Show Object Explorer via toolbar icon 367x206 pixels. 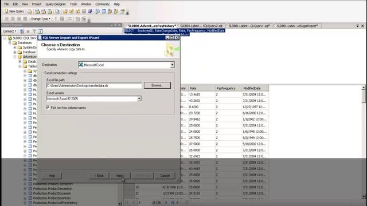click(110, 11)
